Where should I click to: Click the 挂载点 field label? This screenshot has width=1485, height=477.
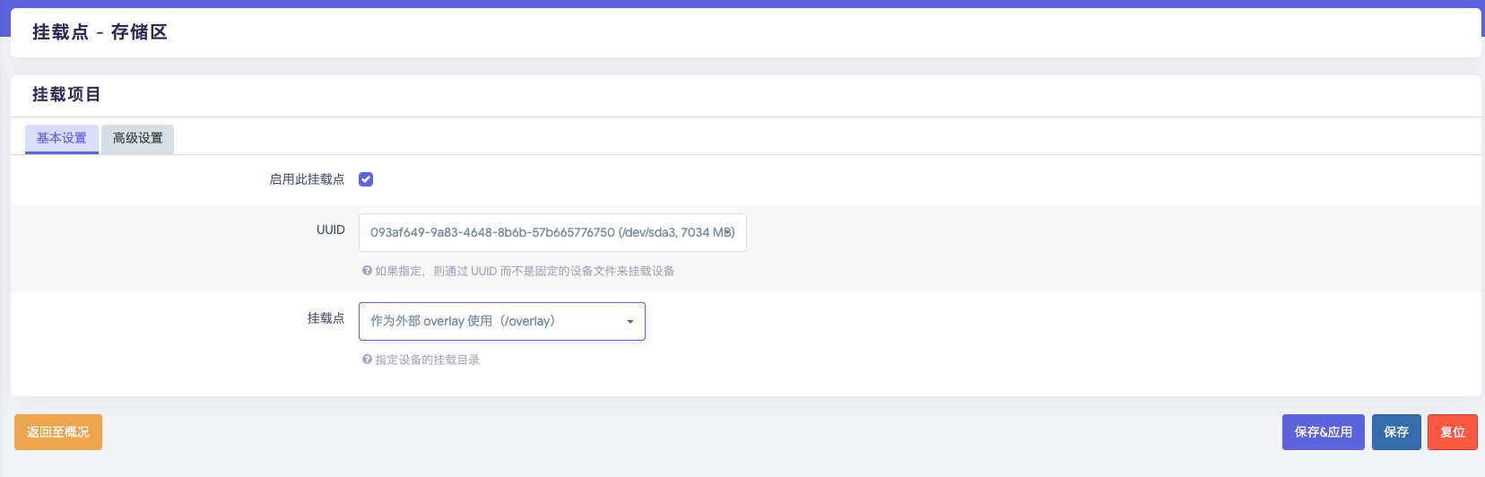coord(326,318)
